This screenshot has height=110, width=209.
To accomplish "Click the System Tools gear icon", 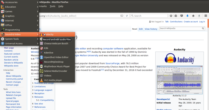I will (3, 39).
